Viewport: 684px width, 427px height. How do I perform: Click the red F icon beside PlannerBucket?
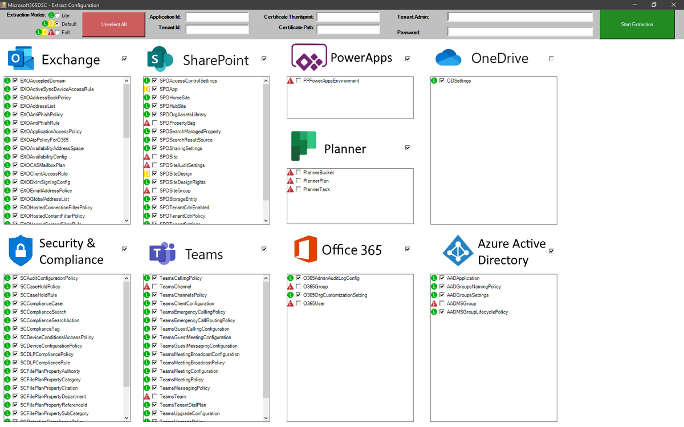[291, 173]
